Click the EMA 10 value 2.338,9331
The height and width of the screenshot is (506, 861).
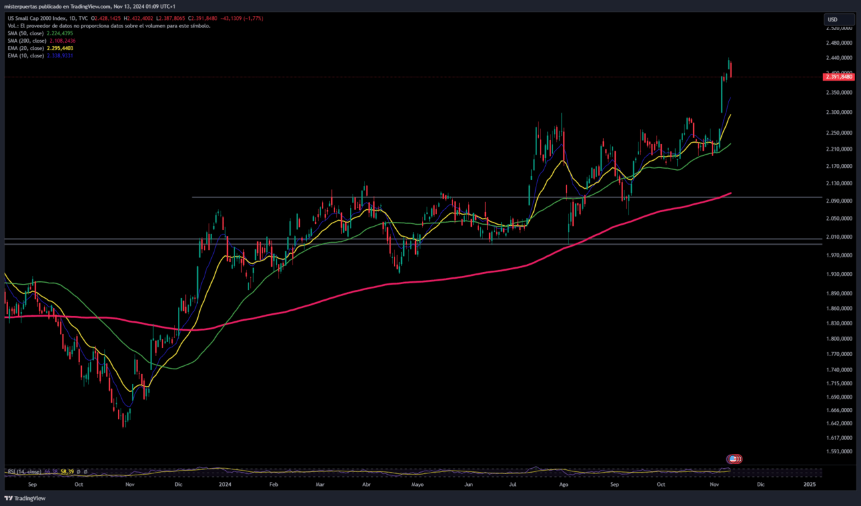[x=60, y=56]
